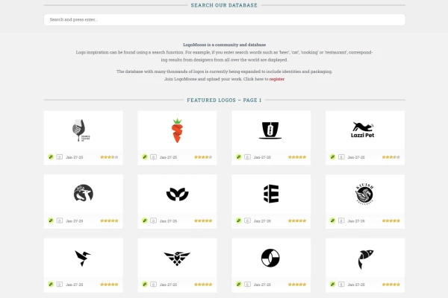Screen dimensions: 448x298
Task: Click star rating on segmented circle logo card
Action: 297,285
